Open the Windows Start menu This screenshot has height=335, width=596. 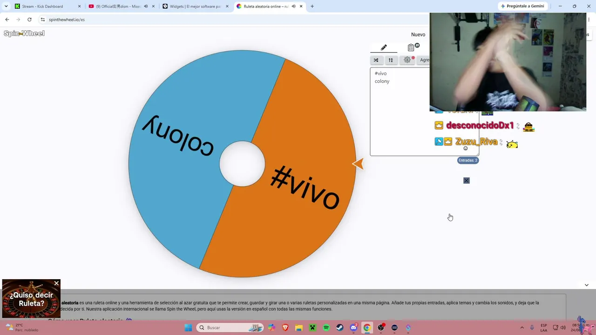click(x=188, y=328)
